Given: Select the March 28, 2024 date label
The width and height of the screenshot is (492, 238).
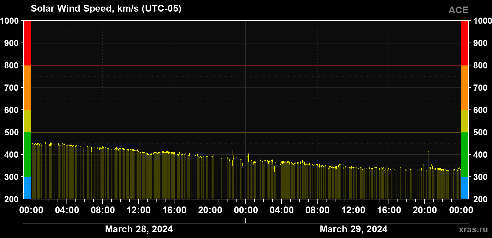Looking at the screenshot, I should [x=139, y=229].
